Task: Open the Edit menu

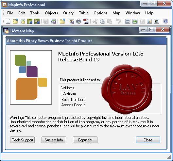Action: point(22,13)
